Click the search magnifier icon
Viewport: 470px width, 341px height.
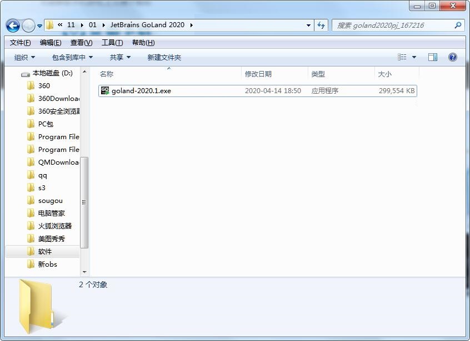click(458, 26)
